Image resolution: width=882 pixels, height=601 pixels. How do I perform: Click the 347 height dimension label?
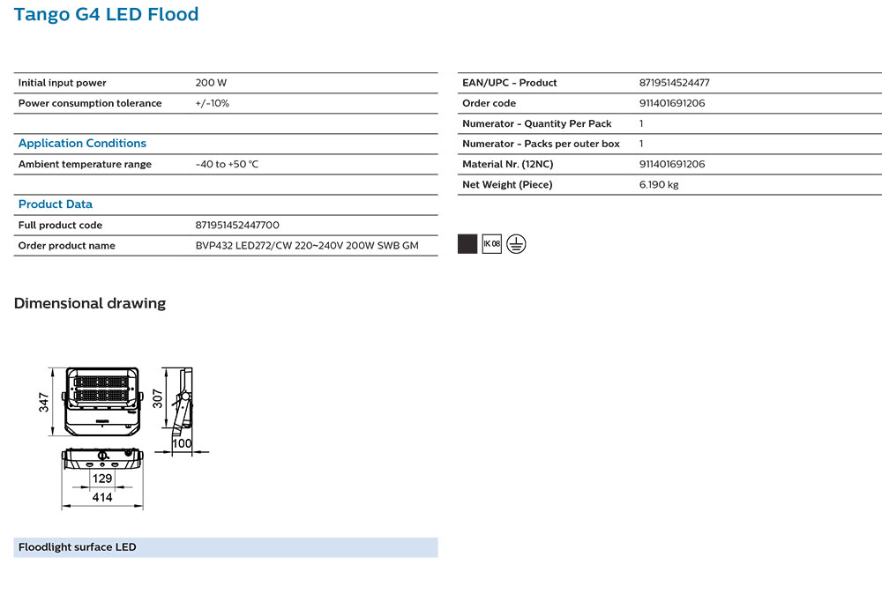point(44,403)
